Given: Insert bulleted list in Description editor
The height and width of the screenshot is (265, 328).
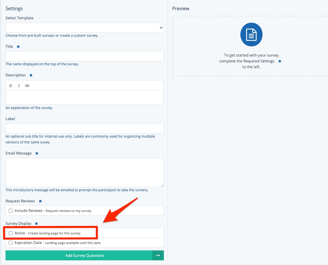Looking at the screenshot, I should (27, 86).
